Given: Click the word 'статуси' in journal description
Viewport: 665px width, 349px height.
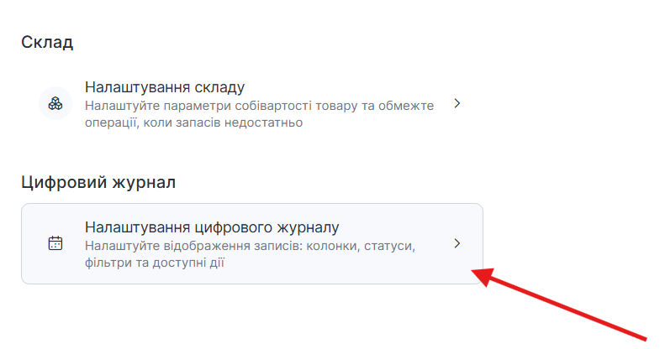Looking at the screenshot, I should [392, 246].
